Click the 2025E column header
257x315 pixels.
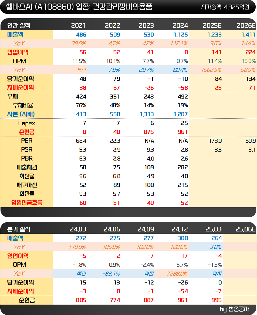point(212,25)
